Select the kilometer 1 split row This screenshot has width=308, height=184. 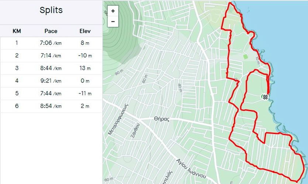click(x=51, y=43)
